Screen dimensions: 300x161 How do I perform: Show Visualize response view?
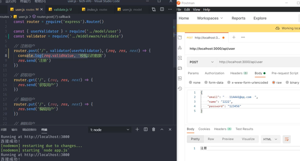(x=248, y=139)
